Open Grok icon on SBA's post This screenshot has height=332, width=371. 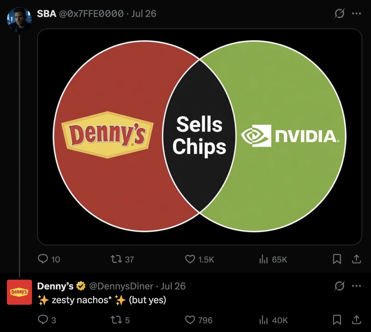(x=339, y=13)
